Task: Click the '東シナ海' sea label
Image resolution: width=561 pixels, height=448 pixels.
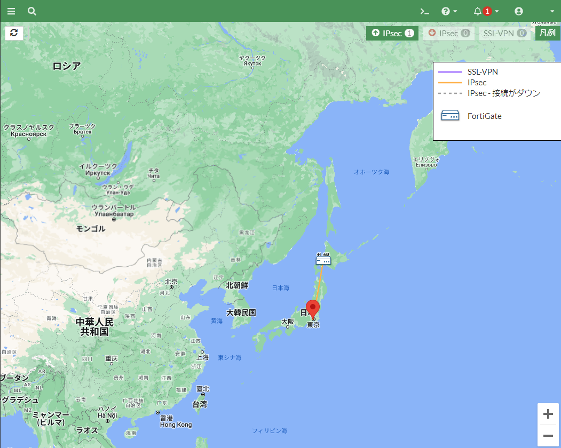Action: pos(230,357)
